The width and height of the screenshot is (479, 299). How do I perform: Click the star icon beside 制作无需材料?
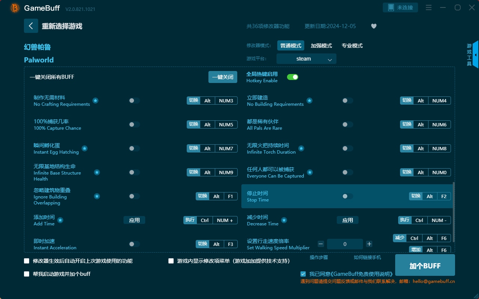pos(95,101)
